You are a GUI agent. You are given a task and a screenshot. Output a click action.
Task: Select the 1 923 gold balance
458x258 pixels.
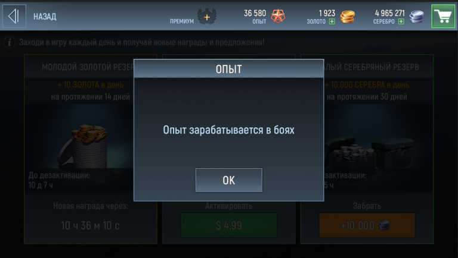[x=327, y=14]
